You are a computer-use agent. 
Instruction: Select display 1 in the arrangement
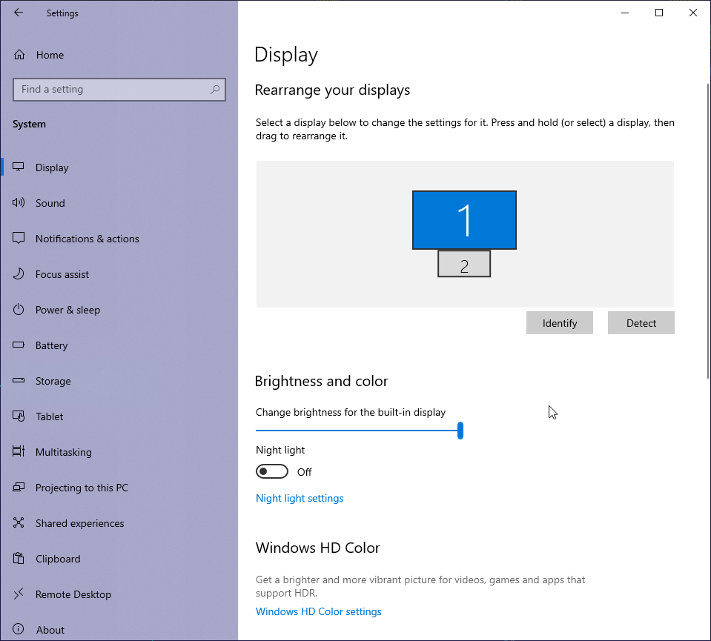[x=464, y=220]
